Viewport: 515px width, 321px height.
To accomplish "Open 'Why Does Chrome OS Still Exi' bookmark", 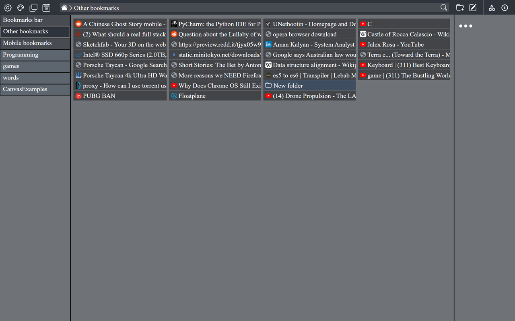I will click(x=215, y=85).
